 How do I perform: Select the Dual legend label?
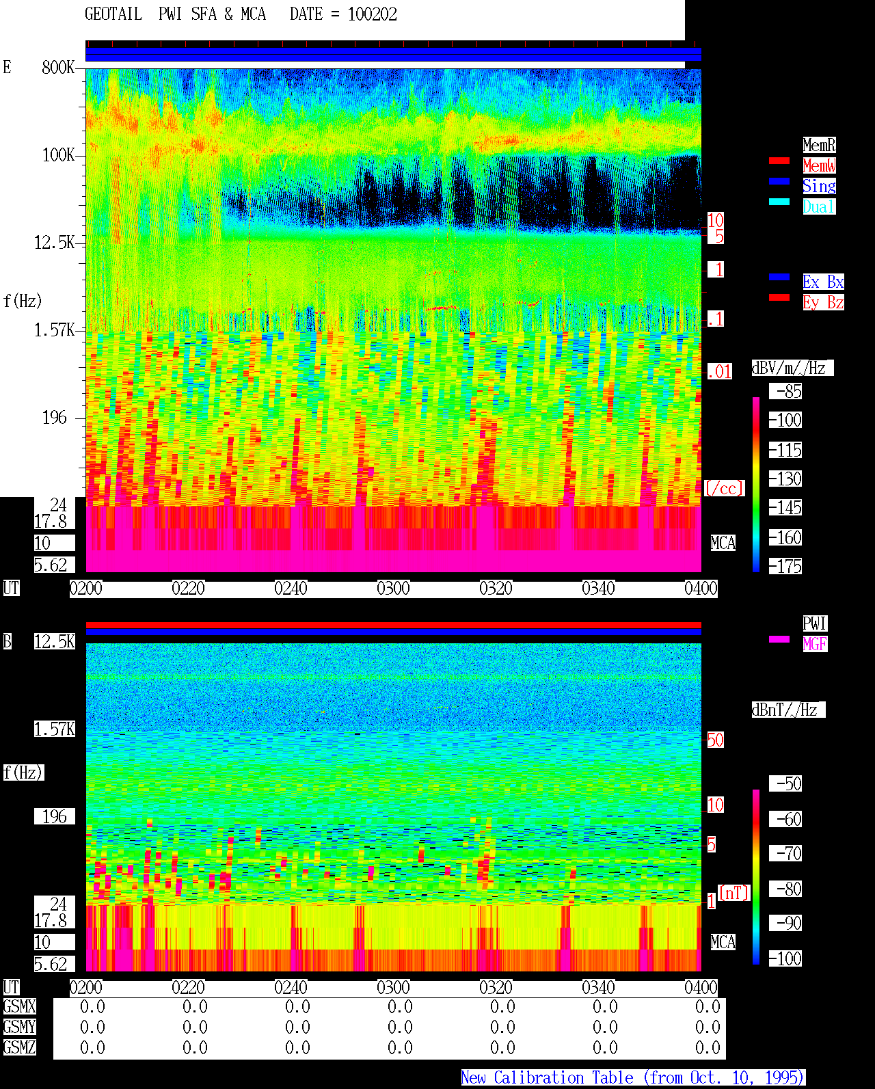819,206
